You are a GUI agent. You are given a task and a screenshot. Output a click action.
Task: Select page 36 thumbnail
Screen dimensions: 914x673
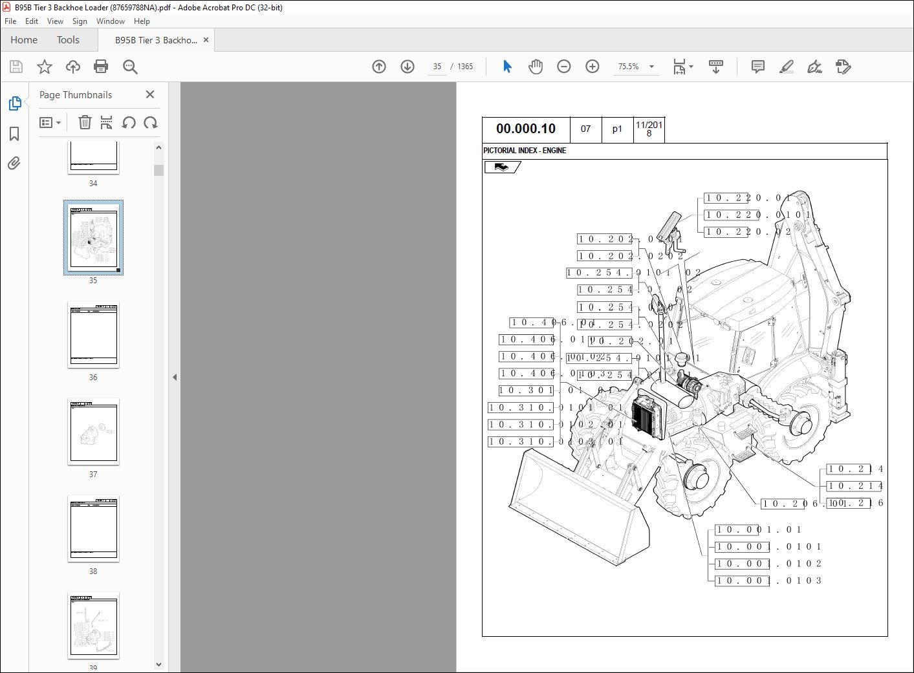pos(93,334)
